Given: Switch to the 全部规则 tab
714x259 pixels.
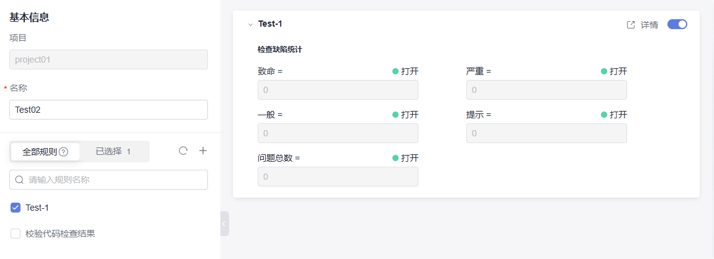Looking at the screenshot, I should (45, 152).
